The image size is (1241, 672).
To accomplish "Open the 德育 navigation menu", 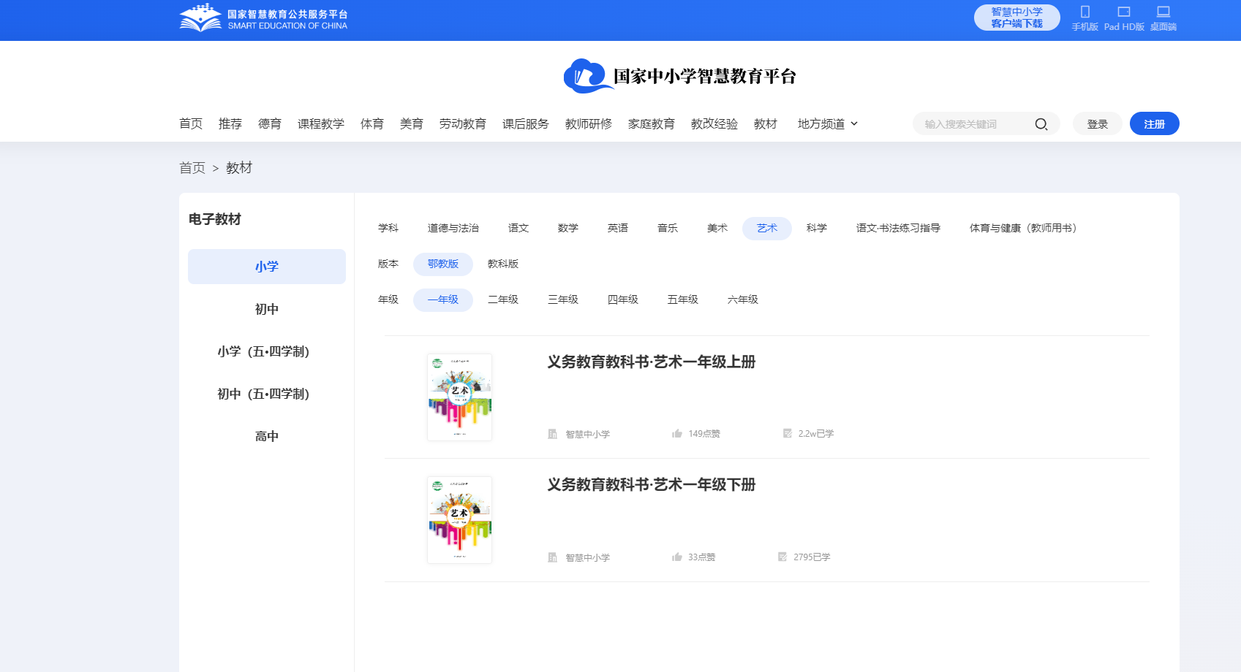I will (x=269, y=123).
